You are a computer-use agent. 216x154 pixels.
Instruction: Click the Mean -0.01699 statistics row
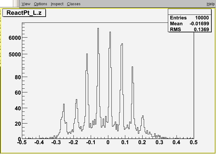189,23
